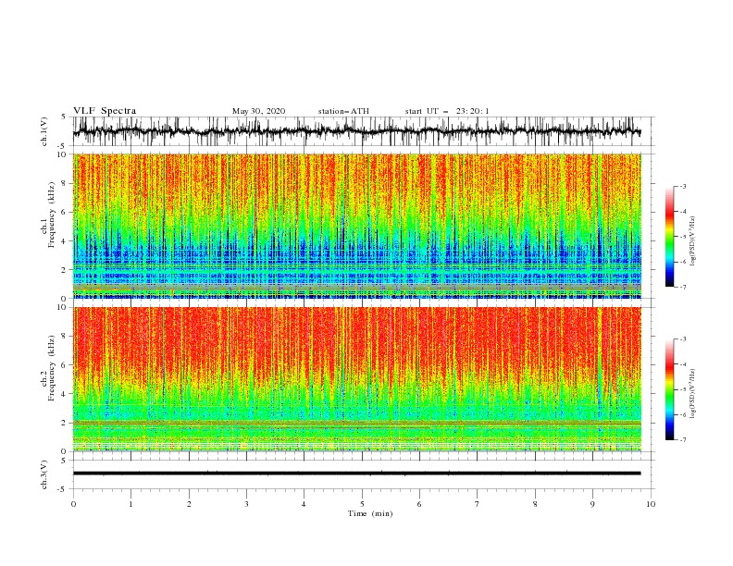Viewport: 733px width, 566px height.
Task: Click the time axis tick label "8"
Action: (535, 504)
